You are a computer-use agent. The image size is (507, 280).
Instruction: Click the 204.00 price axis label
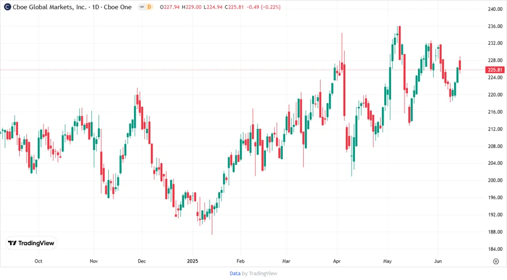click(495, 163)
